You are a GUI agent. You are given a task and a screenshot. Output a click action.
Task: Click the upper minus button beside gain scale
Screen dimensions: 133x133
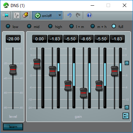coord(127,63)
